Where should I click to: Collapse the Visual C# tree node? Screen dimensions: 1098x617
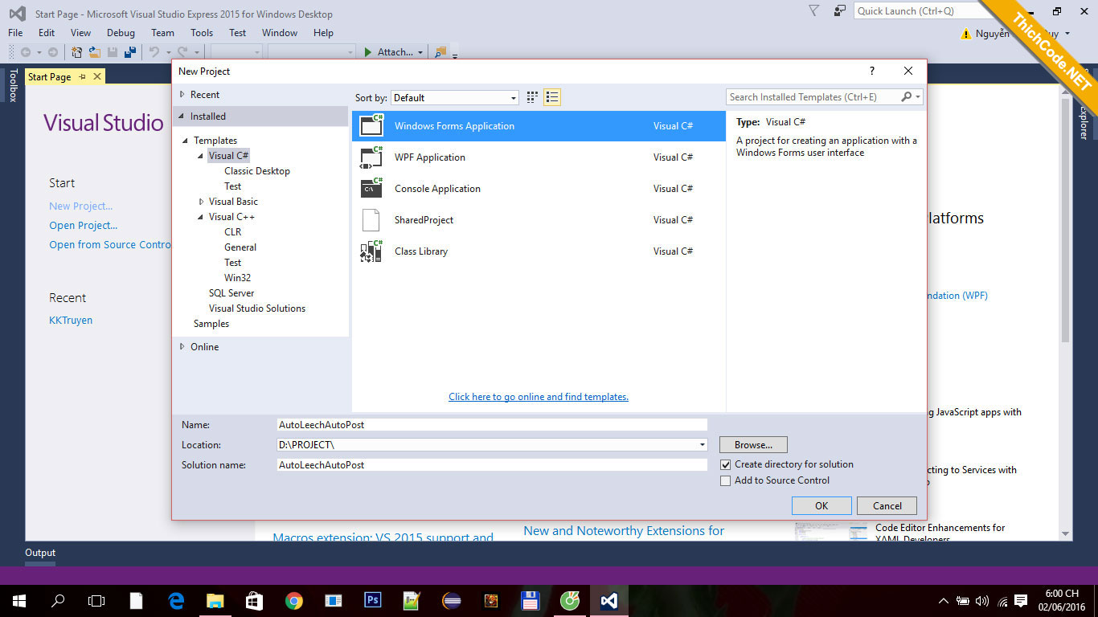(201, 156)
